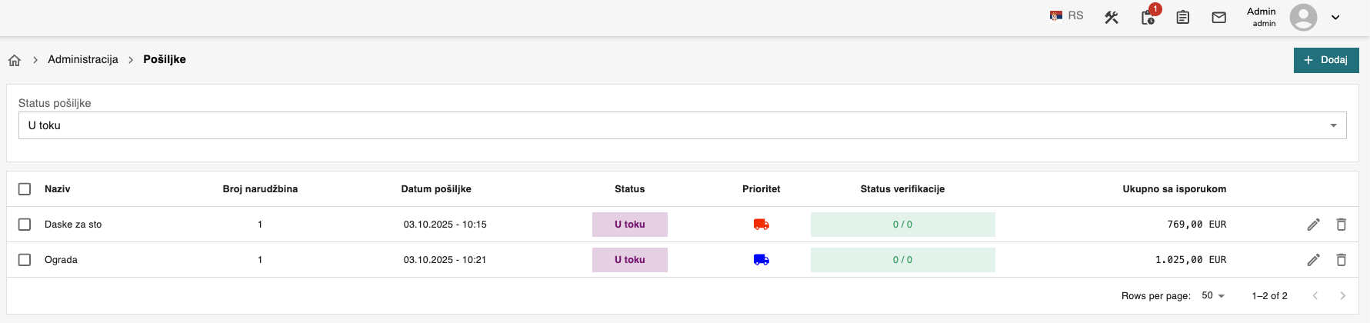1370x323 pixels.
Task: Open Status pošiljke dropdown
Action: (682, 125)
